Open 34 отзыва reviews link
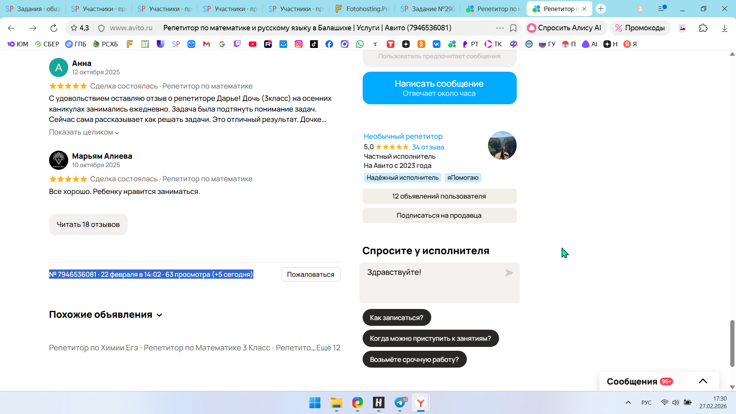The height and width of the screenshot is (414, 736). point(428,147)
